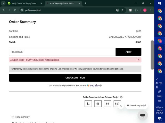
Task: Open a new browser tab
Action: tap(85, 3)
